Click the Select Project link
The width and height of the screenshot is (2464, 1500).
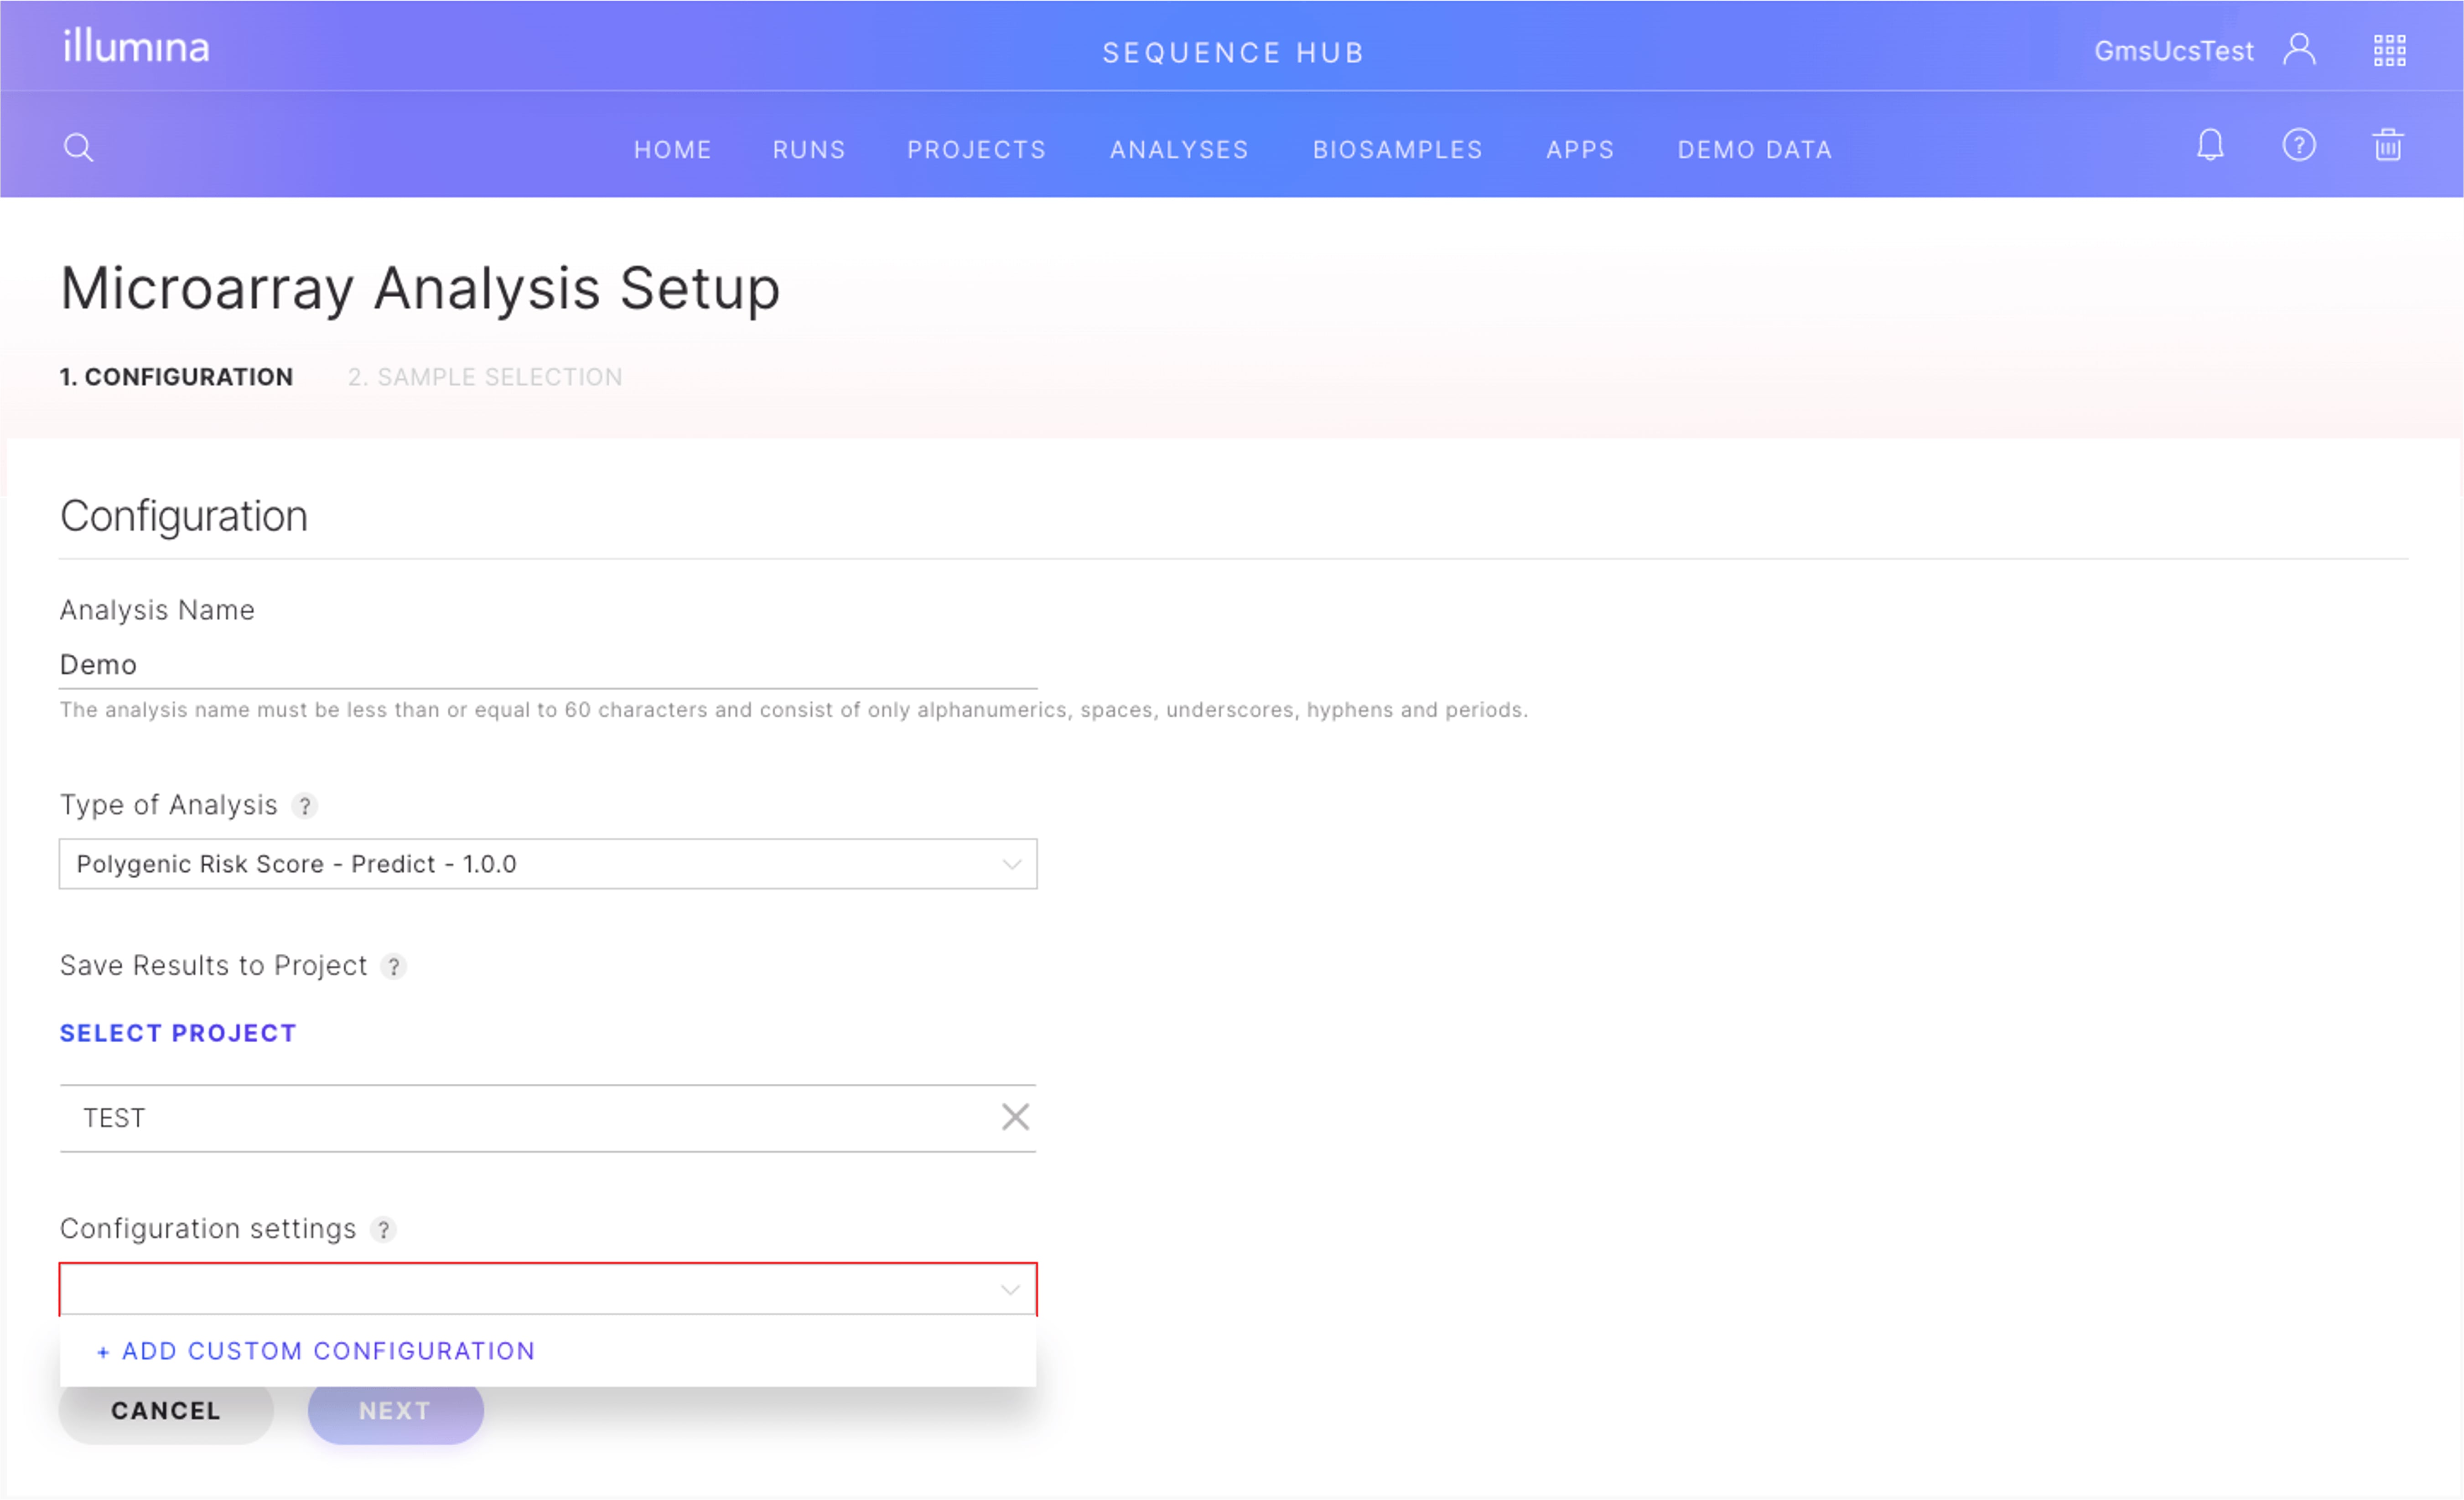(178, 1033)
